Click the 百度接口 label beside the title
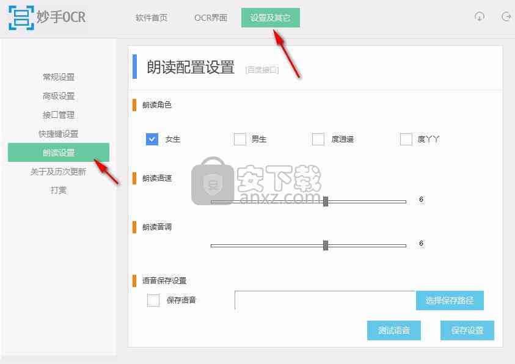Screen dimensions: 515x364 (x=262, y=70)
